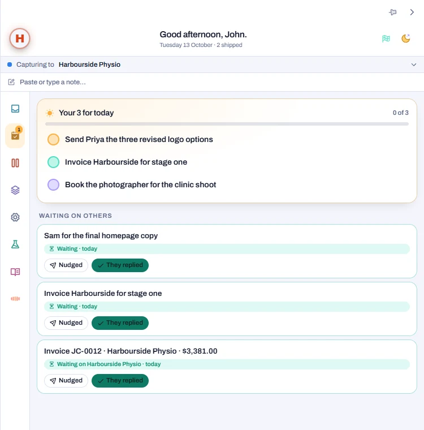Check off Book the photographer task

coord(54,184)
